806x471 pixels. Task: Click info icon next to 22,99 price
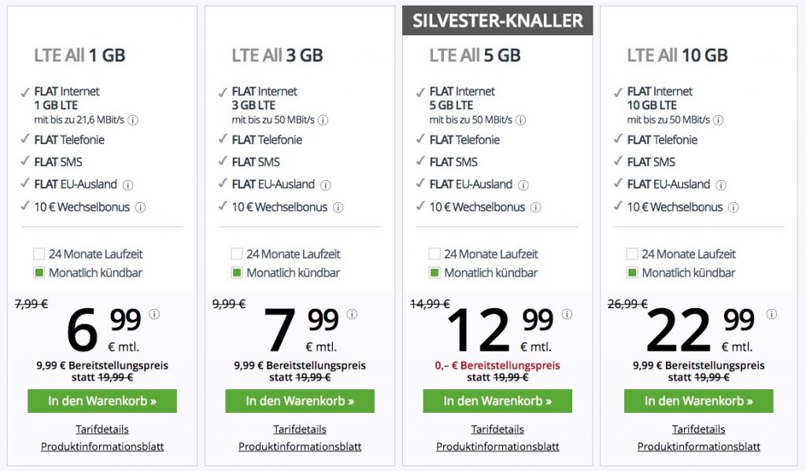pos(767,314)
